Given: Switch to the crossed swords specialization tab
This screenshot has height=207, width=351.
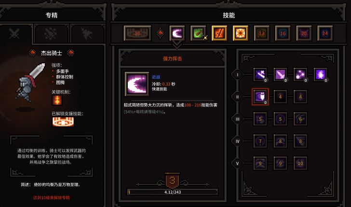Looking at the screenshot, I should click(15, 34).
